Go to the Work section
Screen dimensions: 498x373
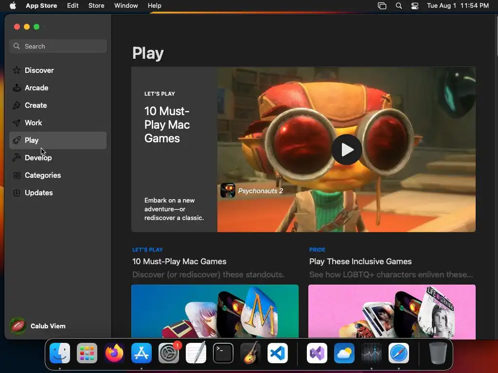point(58,123)
